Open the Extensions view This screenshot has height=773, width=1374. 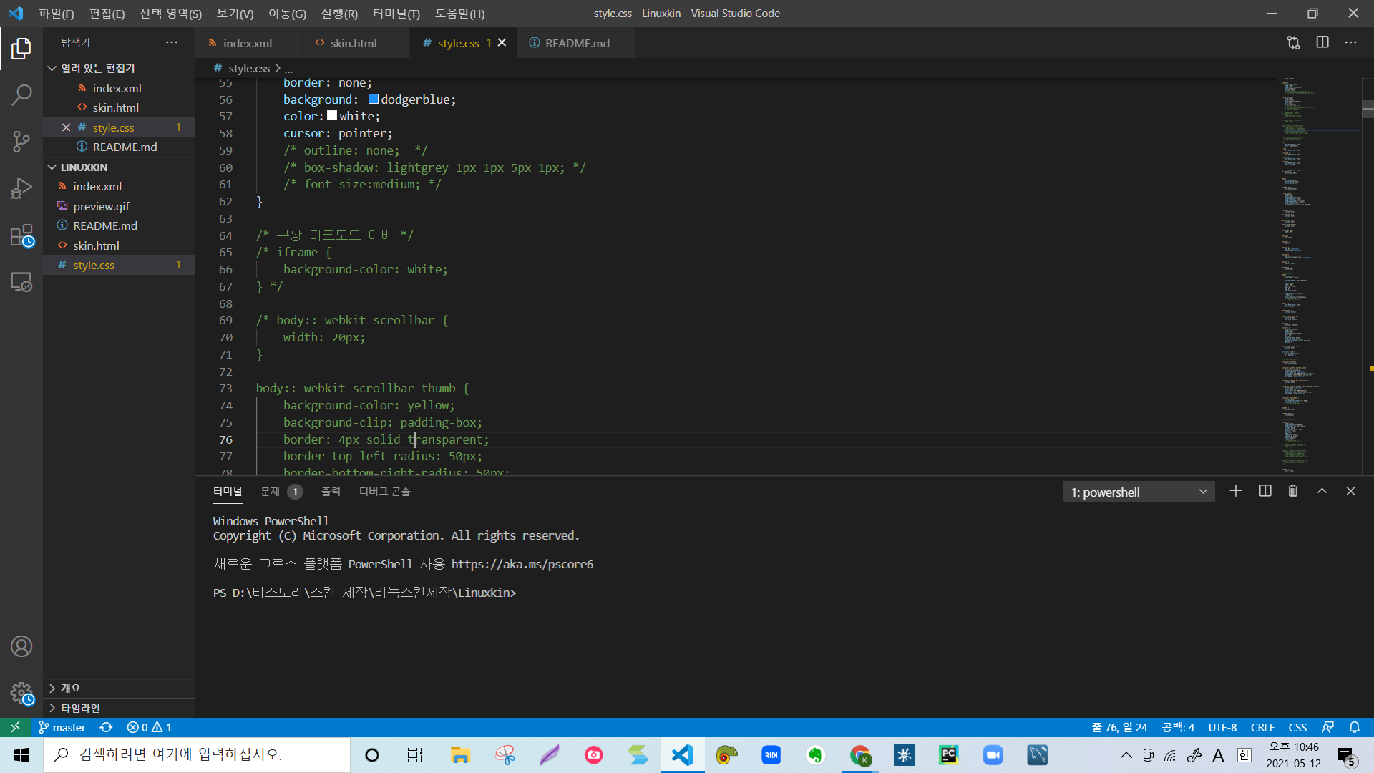tap(21, 235)
